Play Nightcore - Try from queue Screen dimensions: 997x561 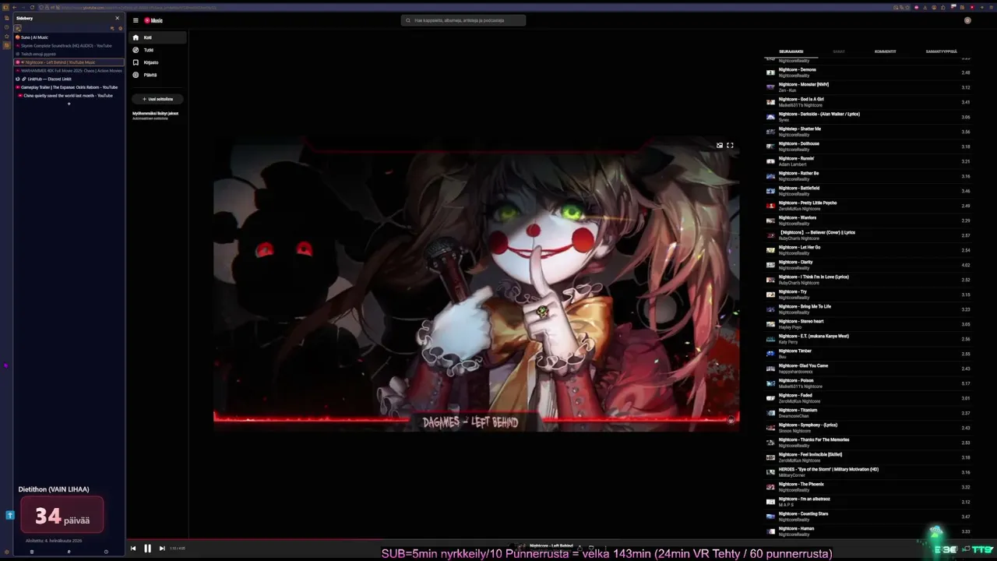tap(868, 295)
